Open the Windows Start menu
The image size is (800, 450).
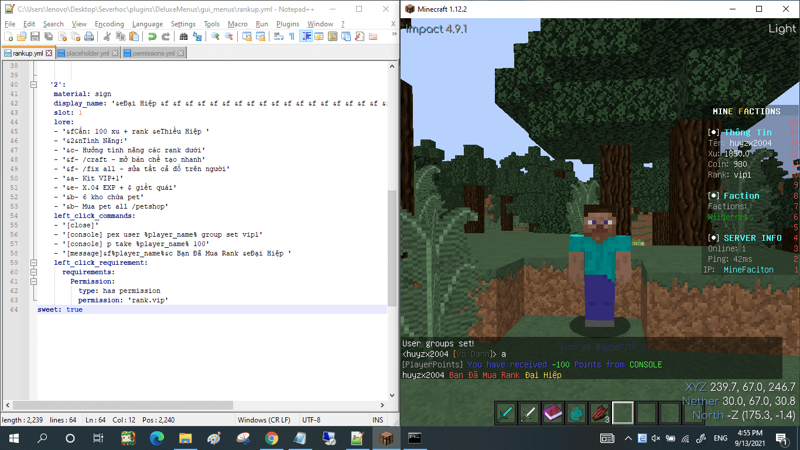pos(14,438)
